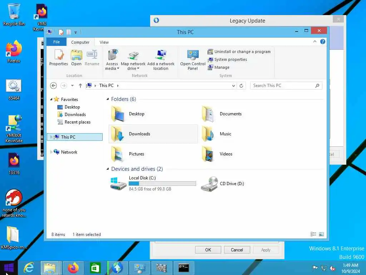Click Manage in the System group
The width and height of the screenshot is (366, 275).
click(x=219, y=67)
